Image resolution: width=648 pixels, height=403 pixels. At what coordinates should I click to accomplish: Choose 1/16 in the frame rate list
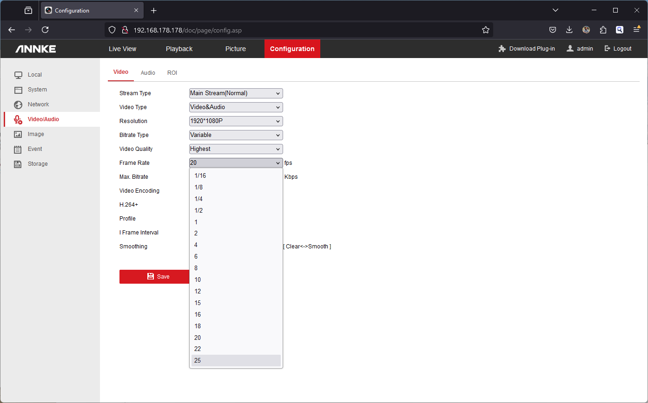pyautogui.click(x=236, y=175)
